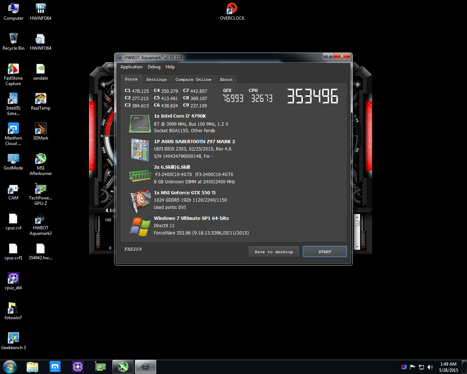Open the GodMode desktop icon
Image resolution: width=467 pixels, height=374 pixels.
[x=13, y=161]
